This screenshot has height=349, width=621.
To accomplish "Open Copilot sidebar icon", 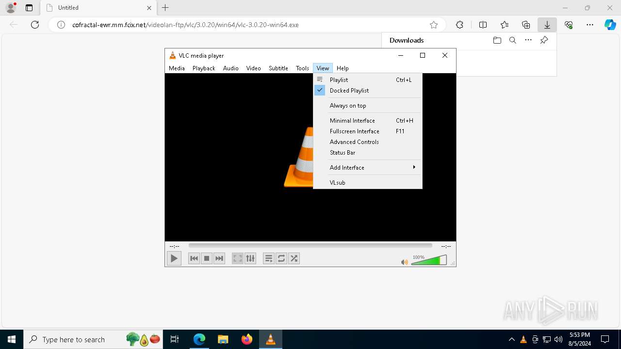I will (x=610, y=25).
